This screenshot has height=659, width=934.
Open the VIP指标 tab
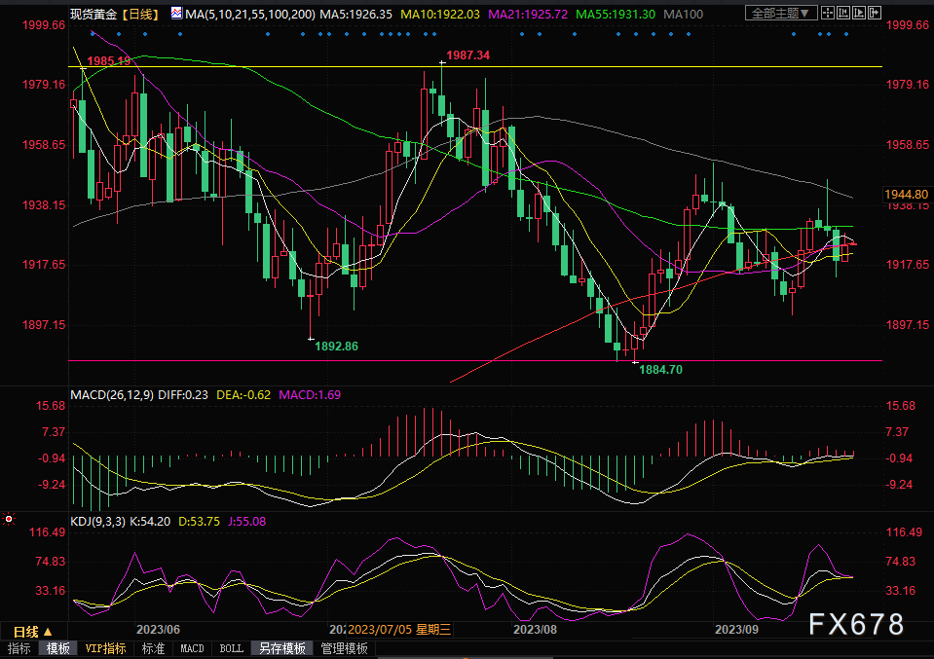[x=105, y=649]
